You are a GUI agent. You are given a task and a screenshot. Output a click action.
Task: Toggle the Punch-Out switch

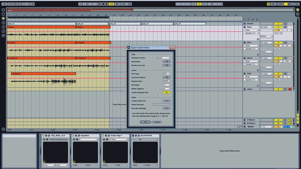coord(205,4)
